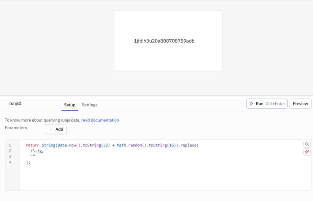Image resolution: width=313 pixels, height=201 pixels.
Task: Click the plus icon inside the Add button
Action: point(51,129)
